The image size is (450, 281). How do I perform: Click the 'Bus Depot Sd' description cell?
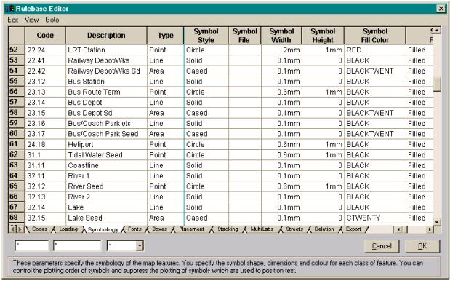coord(106,113)
